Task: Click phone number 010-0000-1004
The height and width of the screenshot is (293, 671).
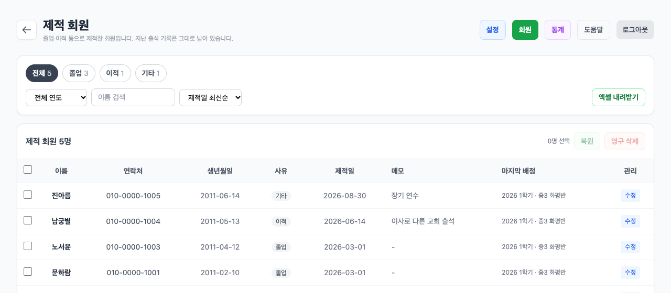Action: pyautogui.click(x=133, y=221)
